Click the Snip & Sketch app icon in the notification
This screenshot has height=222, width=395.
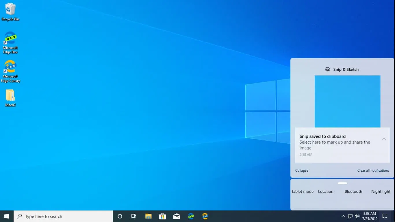(328, 69)
